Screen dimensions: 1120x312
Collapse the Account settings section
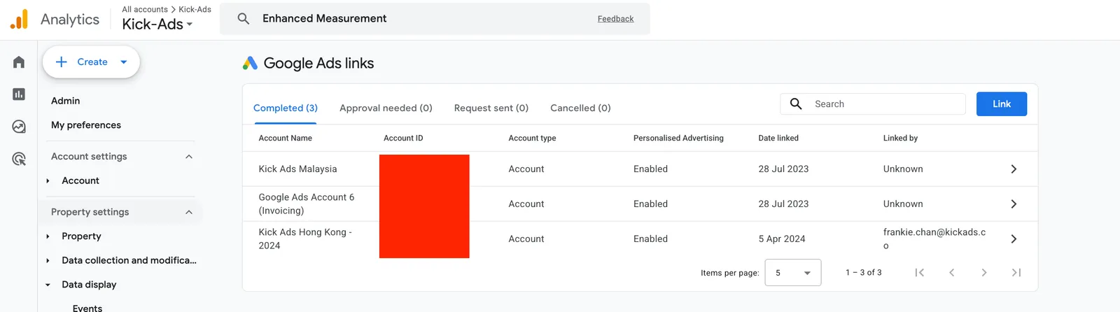[x=189, y=157]
